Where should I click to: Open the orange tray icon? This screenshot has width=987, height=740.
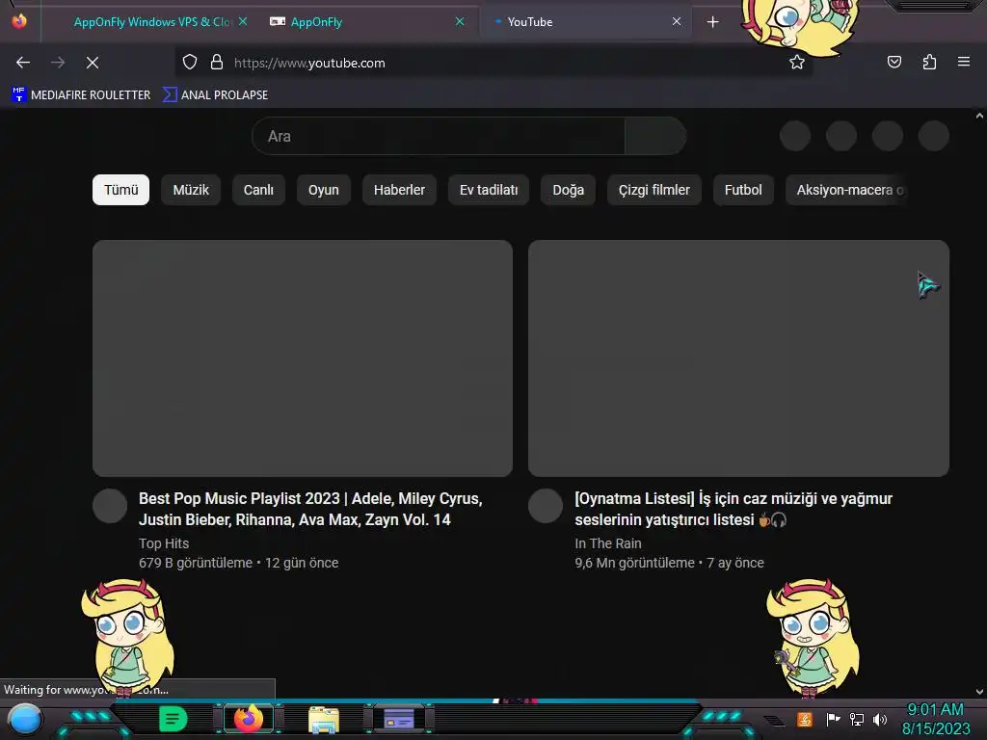[x=805, y=719]
